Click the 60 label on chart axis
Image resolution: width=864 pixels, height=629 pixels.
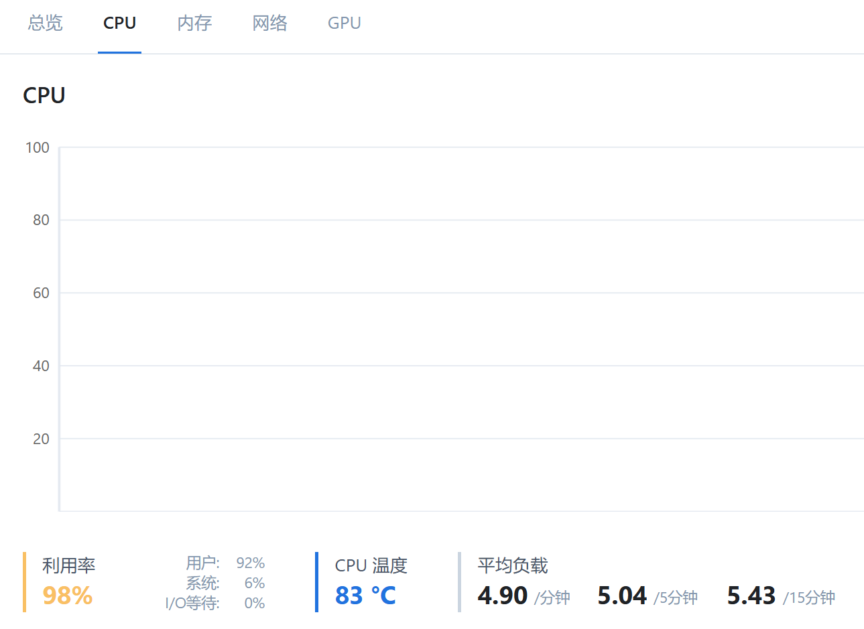click(41, 293)
